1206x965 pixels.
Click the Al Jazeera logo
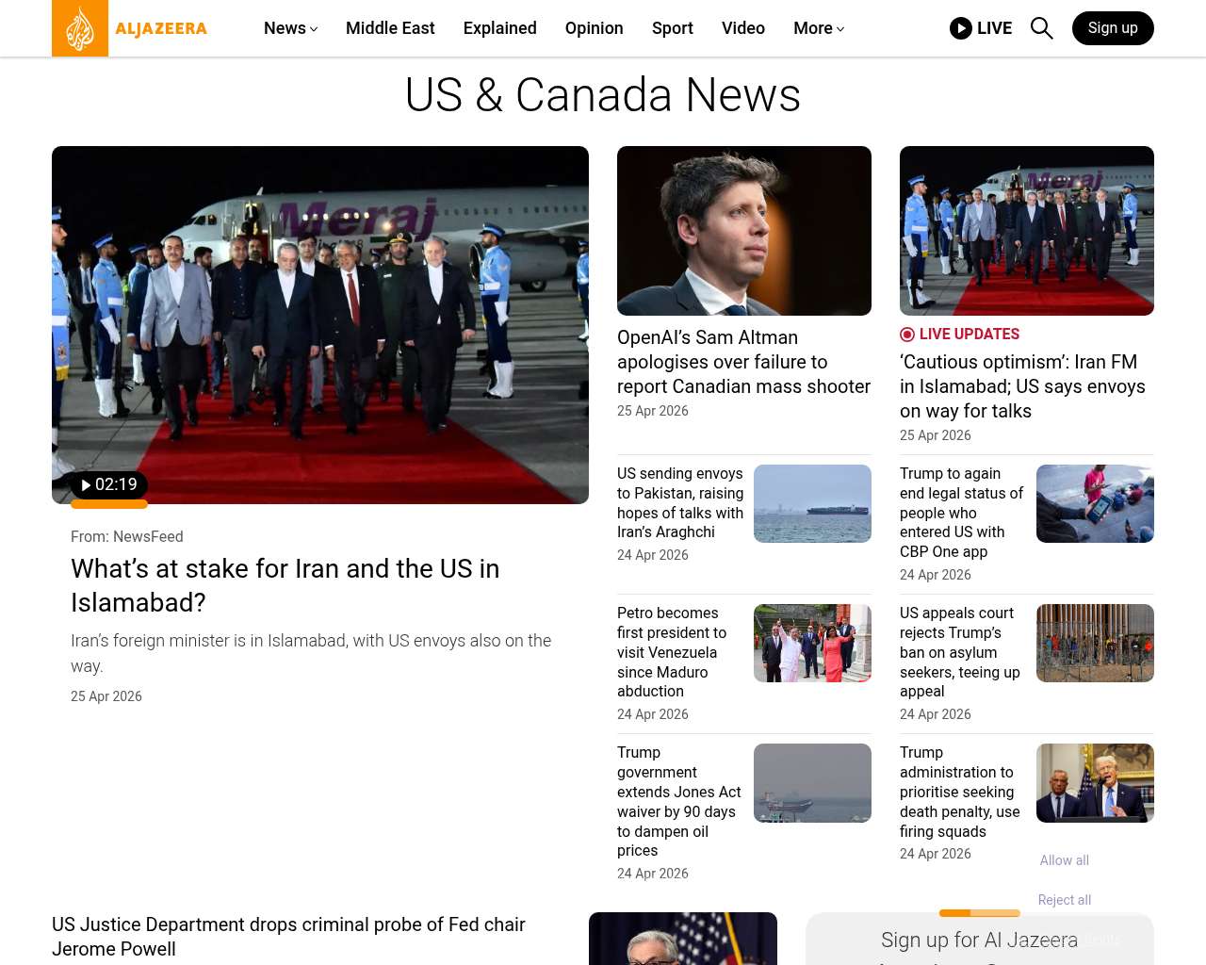pyautogui.click(x=130, y=28)
